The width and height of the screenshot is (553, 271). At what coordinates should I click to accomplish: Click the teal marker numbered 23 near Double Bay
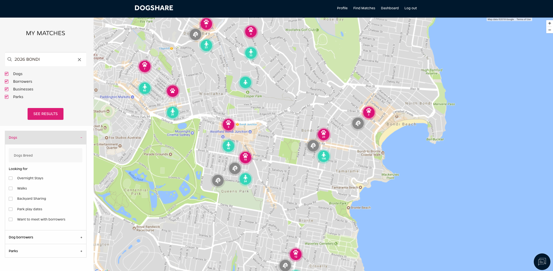206,45
